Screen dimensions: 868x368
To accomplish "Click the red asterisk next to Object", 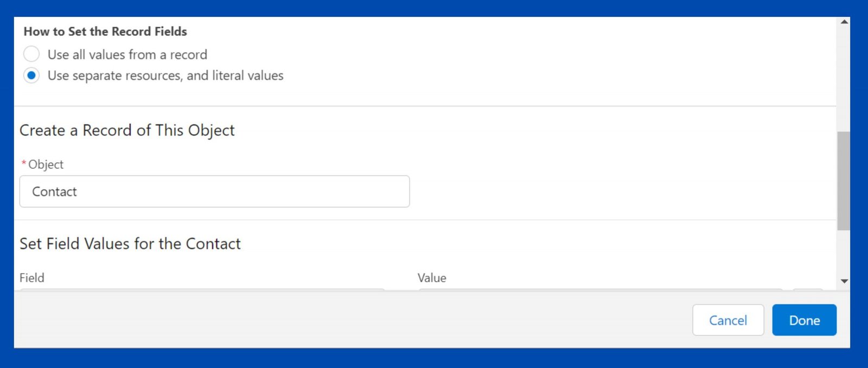I will tap(24, 163).
